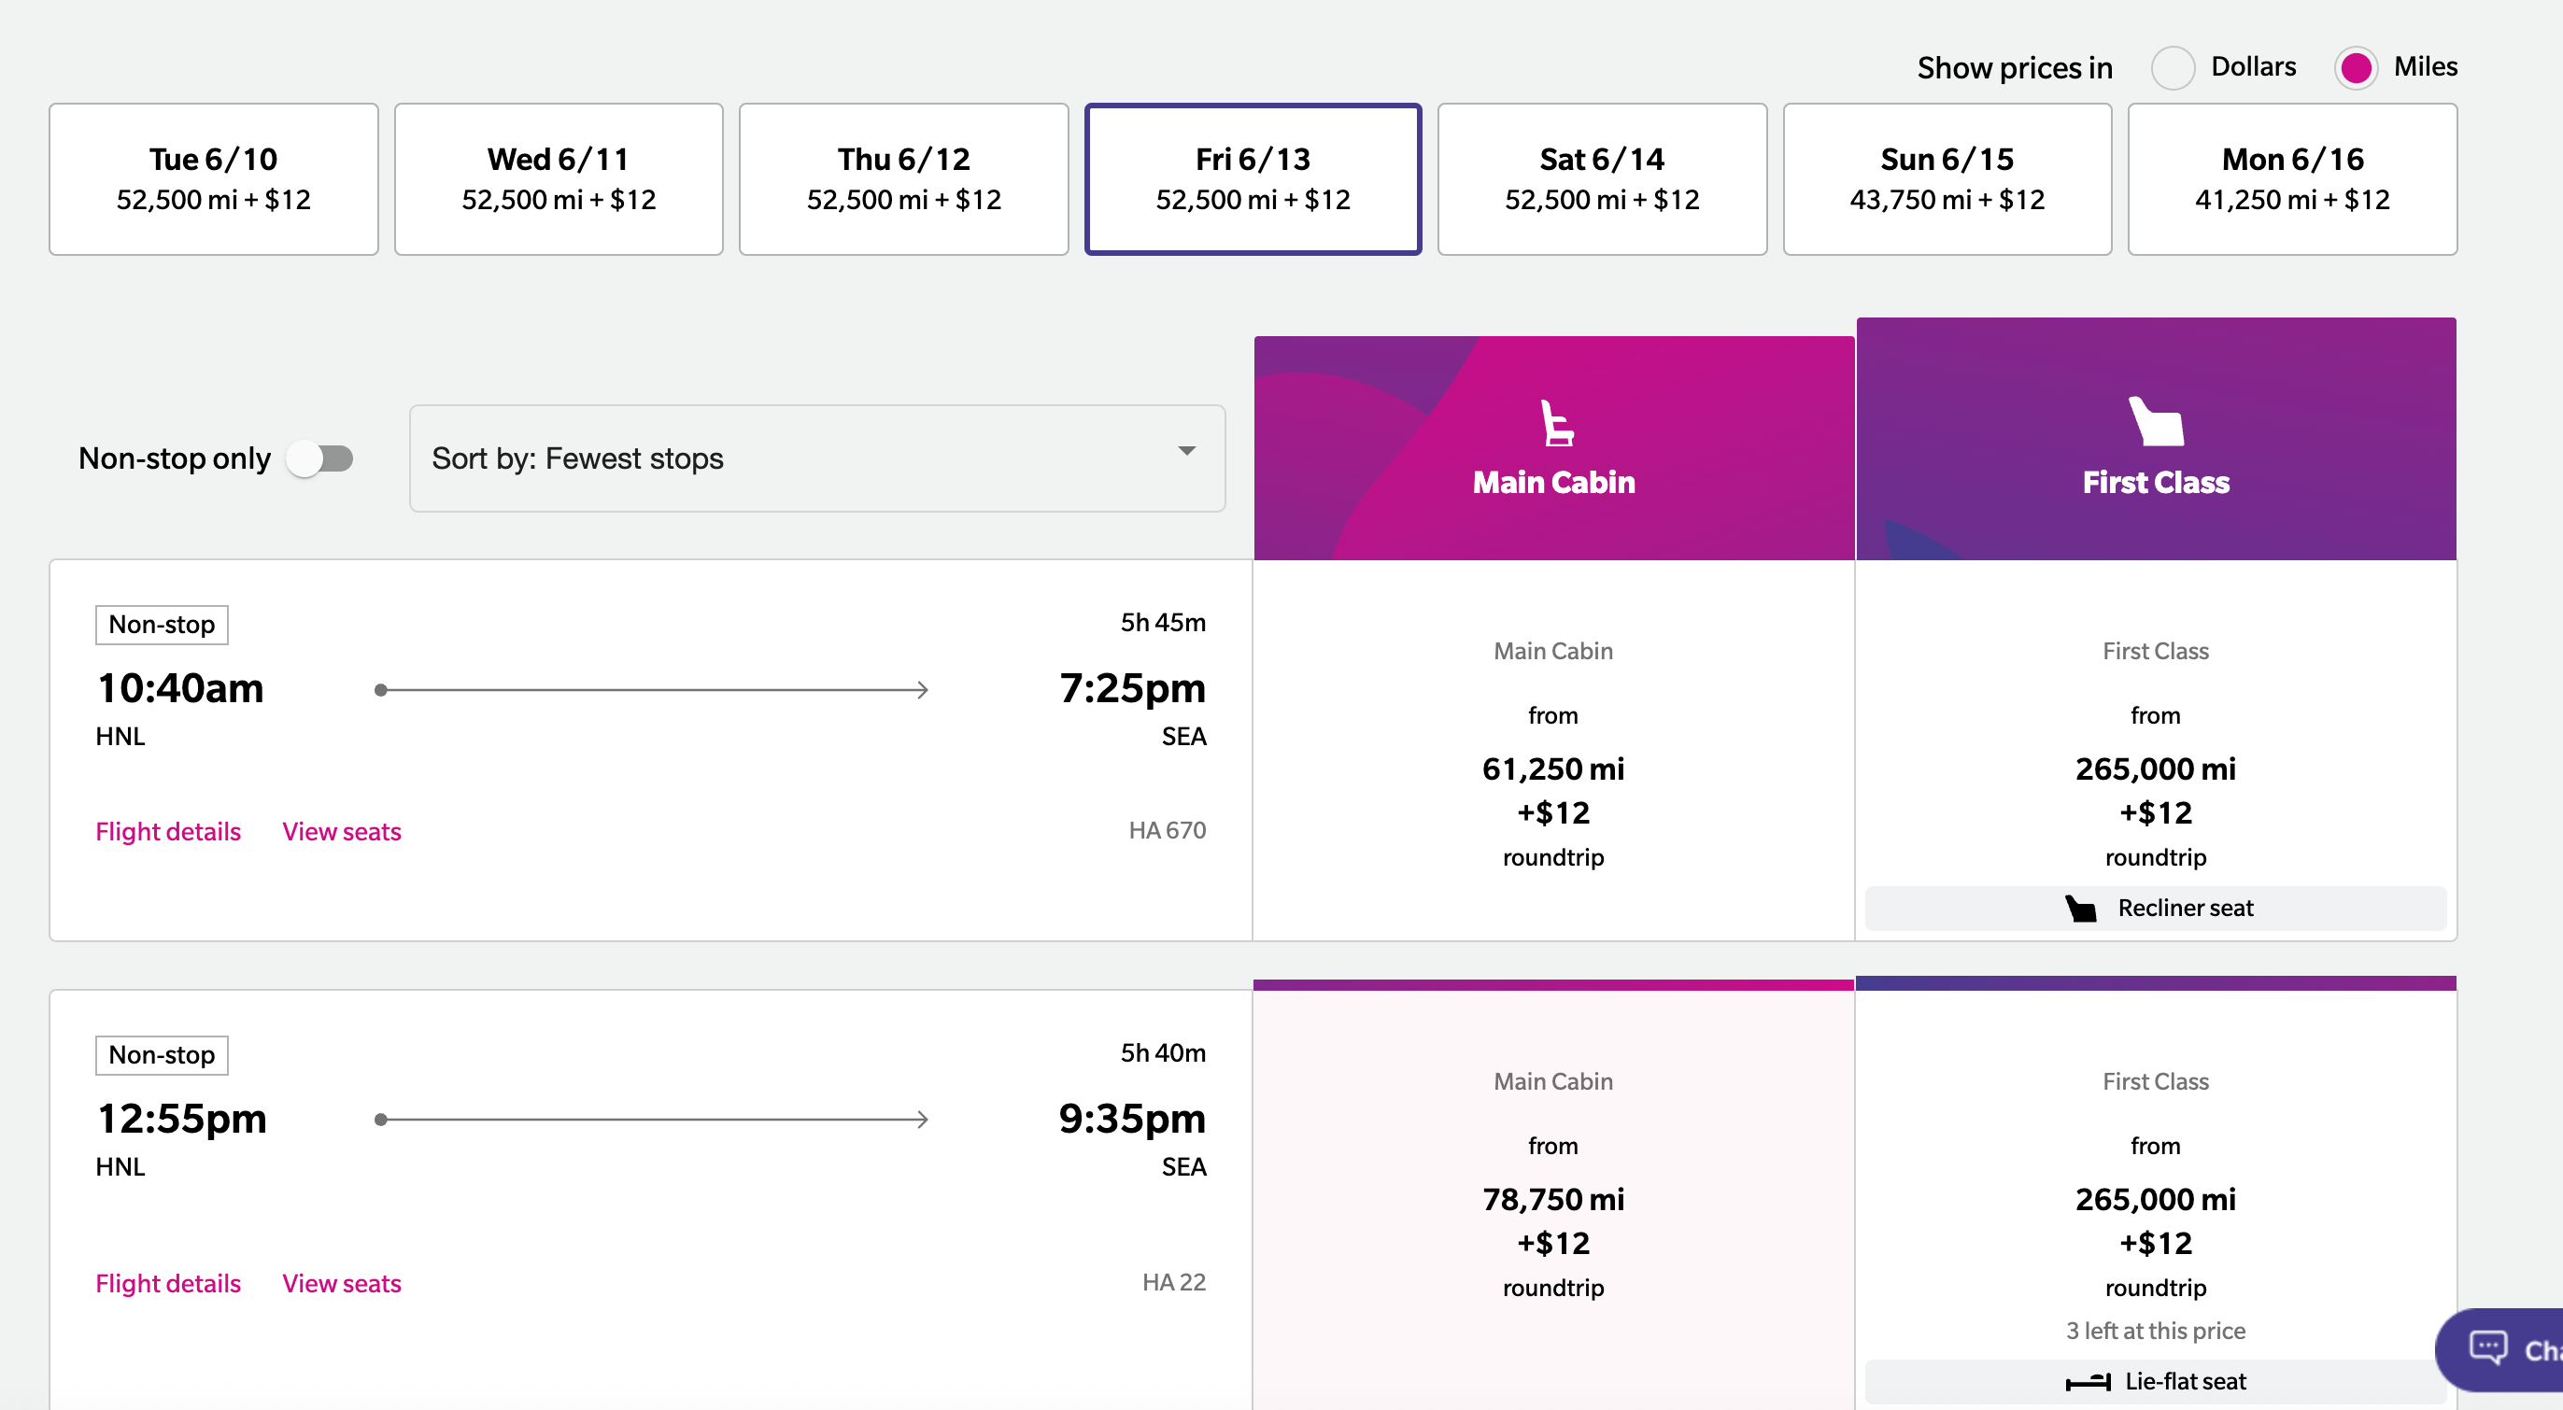Click the First Class recliner icon header
Screen dimensions: 2563x1410
click(2155, 422)
